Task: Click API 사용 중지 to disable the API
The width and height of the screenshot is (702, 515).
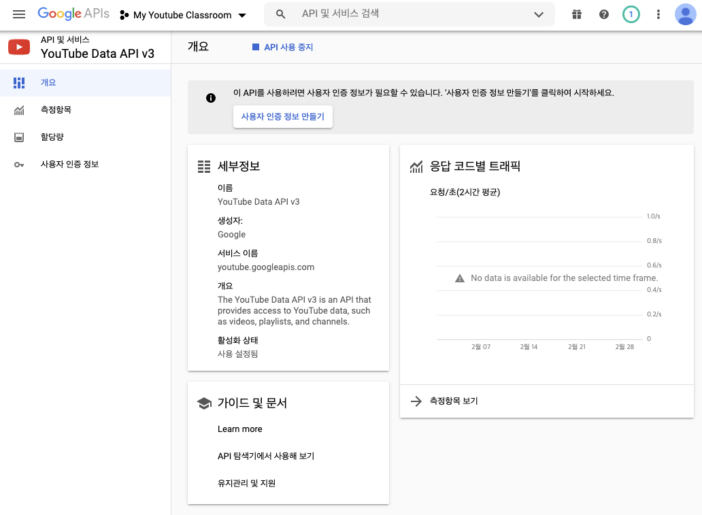Action: pyautogui.click(x=282, y=47)
